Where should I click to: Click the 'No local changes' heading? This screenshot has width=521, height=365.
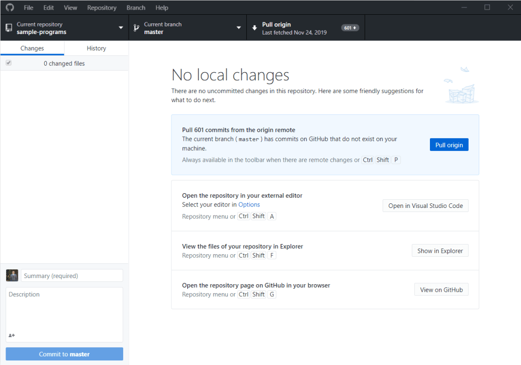tap(230, 75)
